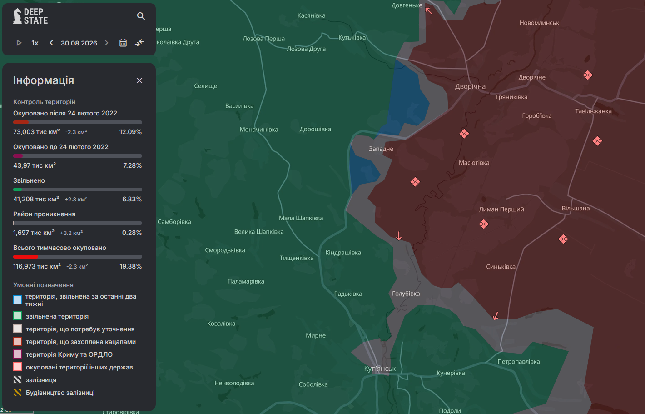Click the Район проникнення progress bar

(78, 223)
